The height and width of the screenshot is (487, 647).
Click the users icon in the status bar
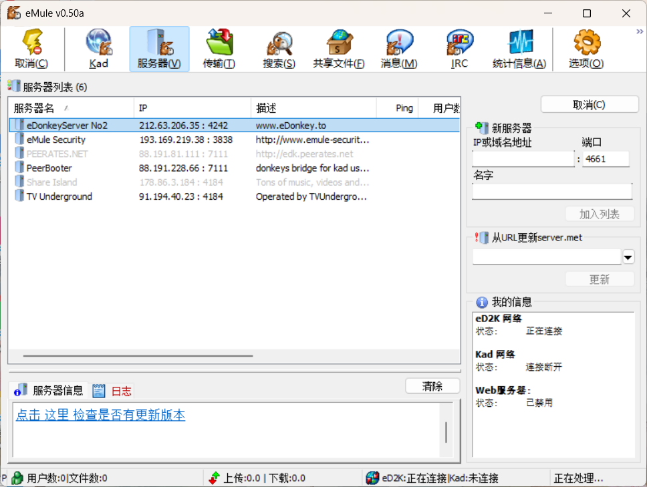click(17, 478)
